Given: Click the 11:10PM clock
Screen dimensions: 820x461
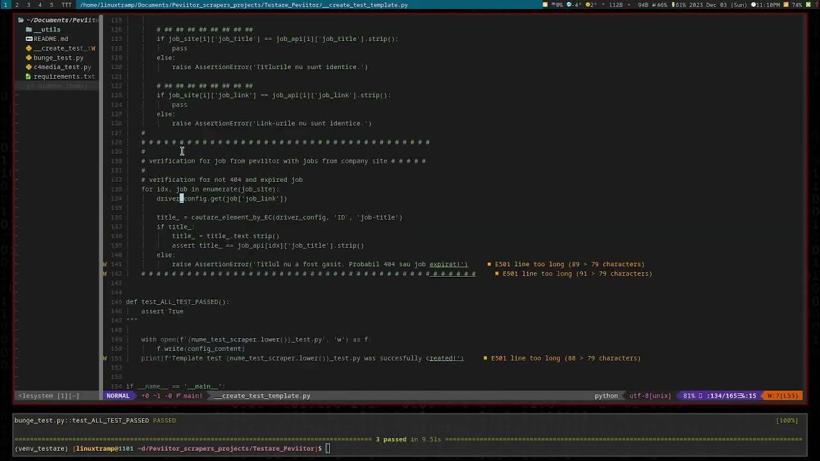Looking at the screenshot, I should pos(766,4).
